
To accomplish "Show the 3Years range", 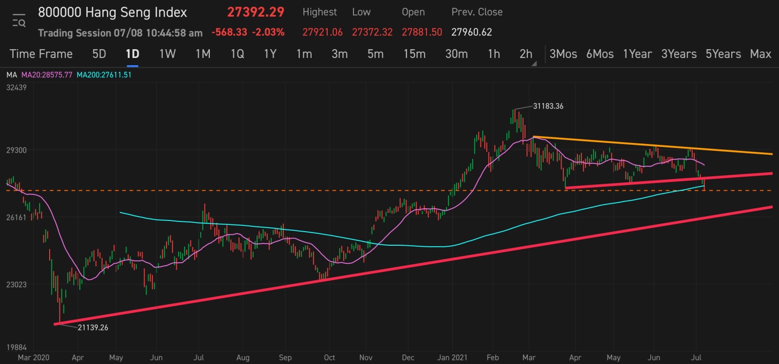I will (679, 54).
